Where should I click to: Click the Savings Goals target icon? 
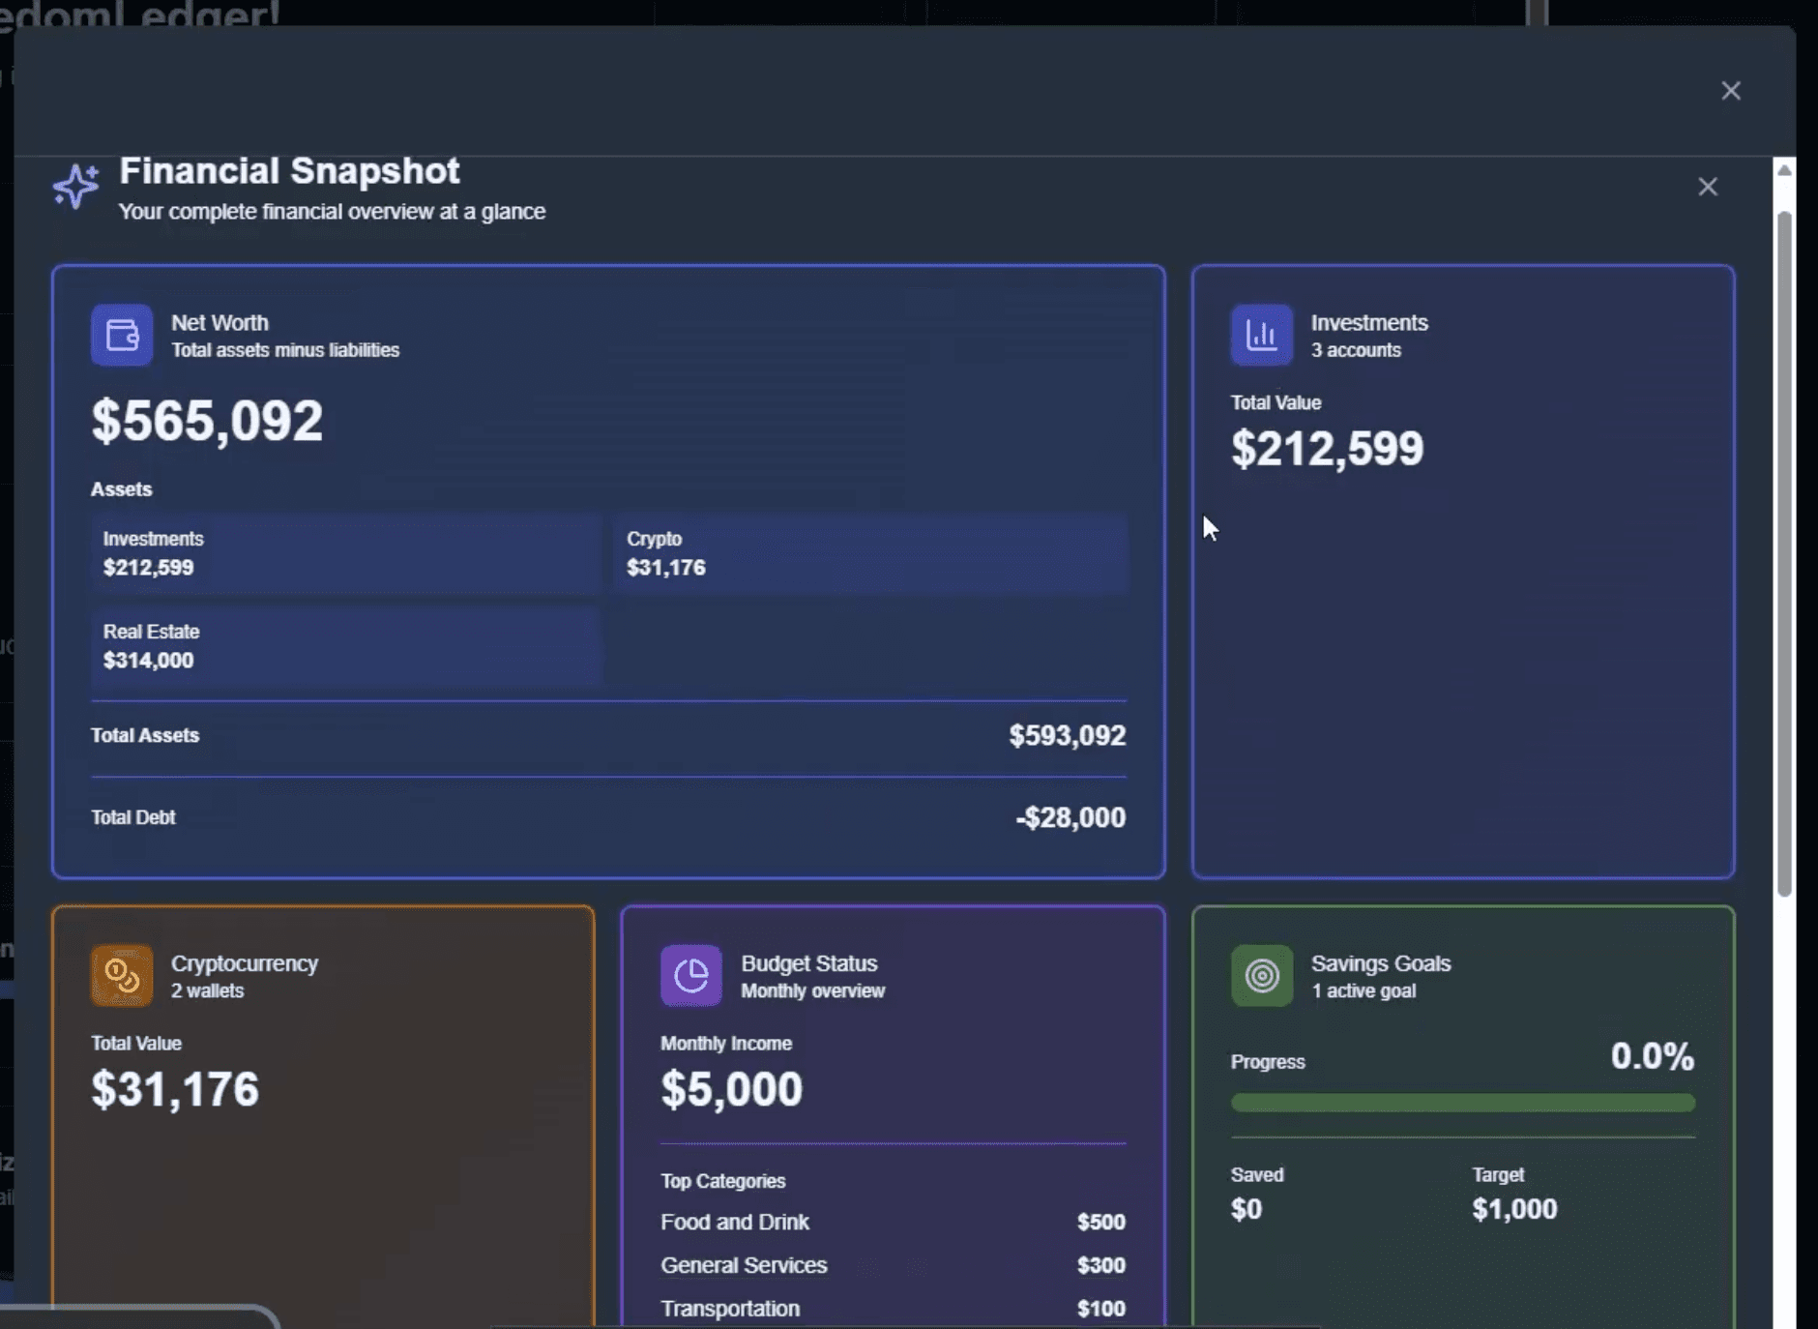click(x=1261, y=975)
